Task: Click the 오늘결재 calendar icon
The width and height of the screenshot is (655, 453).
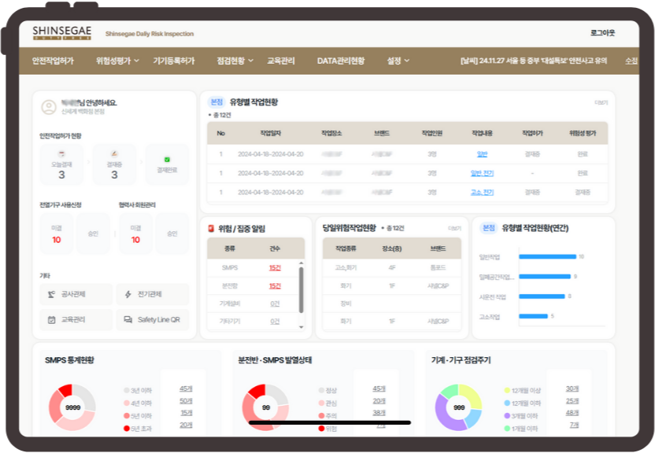Action: 61,154
